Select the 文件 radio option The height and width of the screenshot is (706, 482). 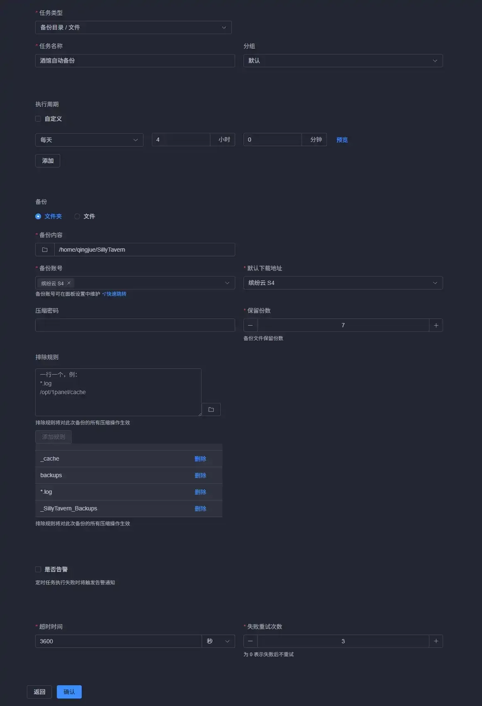click(x=78, y=216)
